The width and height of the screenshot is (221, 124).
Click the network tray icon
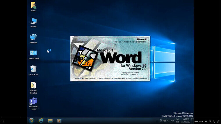pyautogui.click(x=169, y=121)
